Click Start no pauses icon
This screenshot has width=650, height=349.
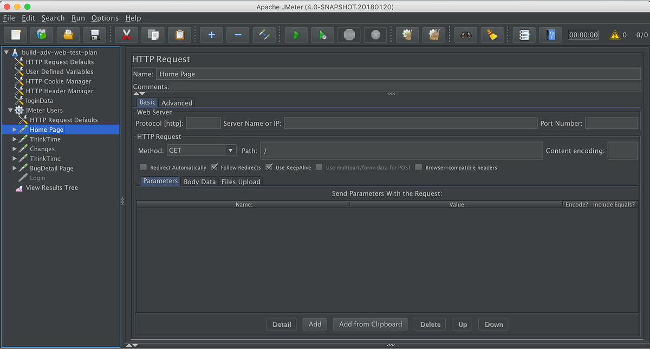(322, 35)
